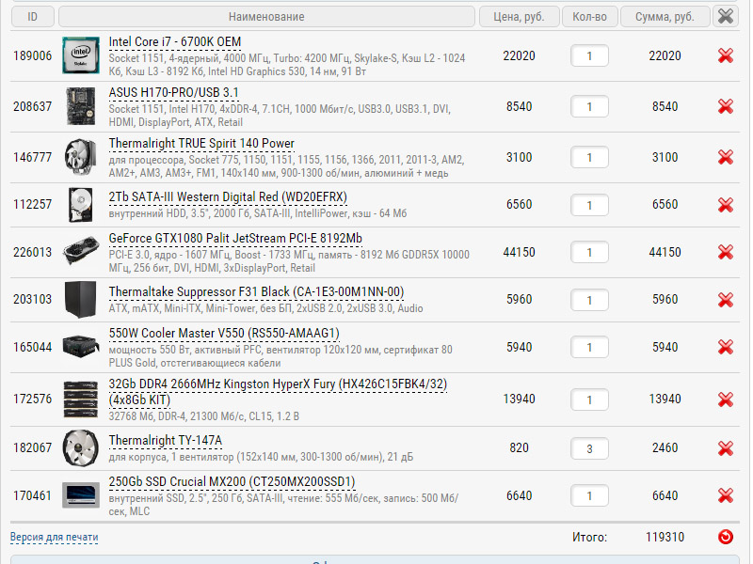Clear all items with header X icon

tap(725, 17)
